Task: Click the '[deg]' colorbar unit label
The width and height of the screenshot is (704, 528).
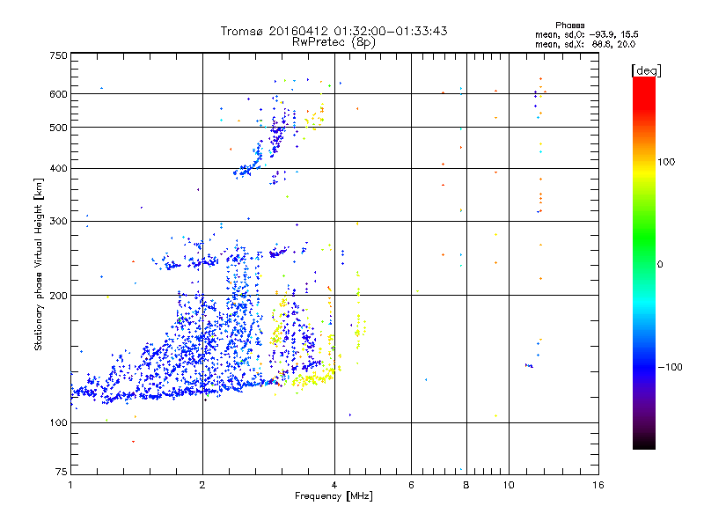Action: coord(646,70)
